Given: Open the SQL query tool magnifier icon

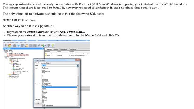Looking at the screenshot, I should [x=27, y=45].
